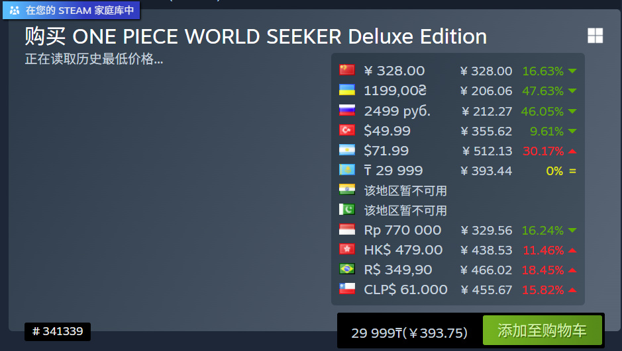Click the Argentina flag icon
Screen dimensions: 622x351
point(346,150)
